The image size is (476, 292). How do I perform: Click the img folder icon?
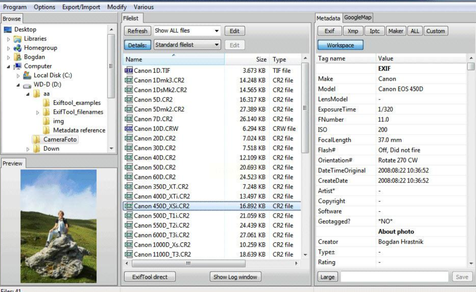pyautogui.click(x=46, y=121)
